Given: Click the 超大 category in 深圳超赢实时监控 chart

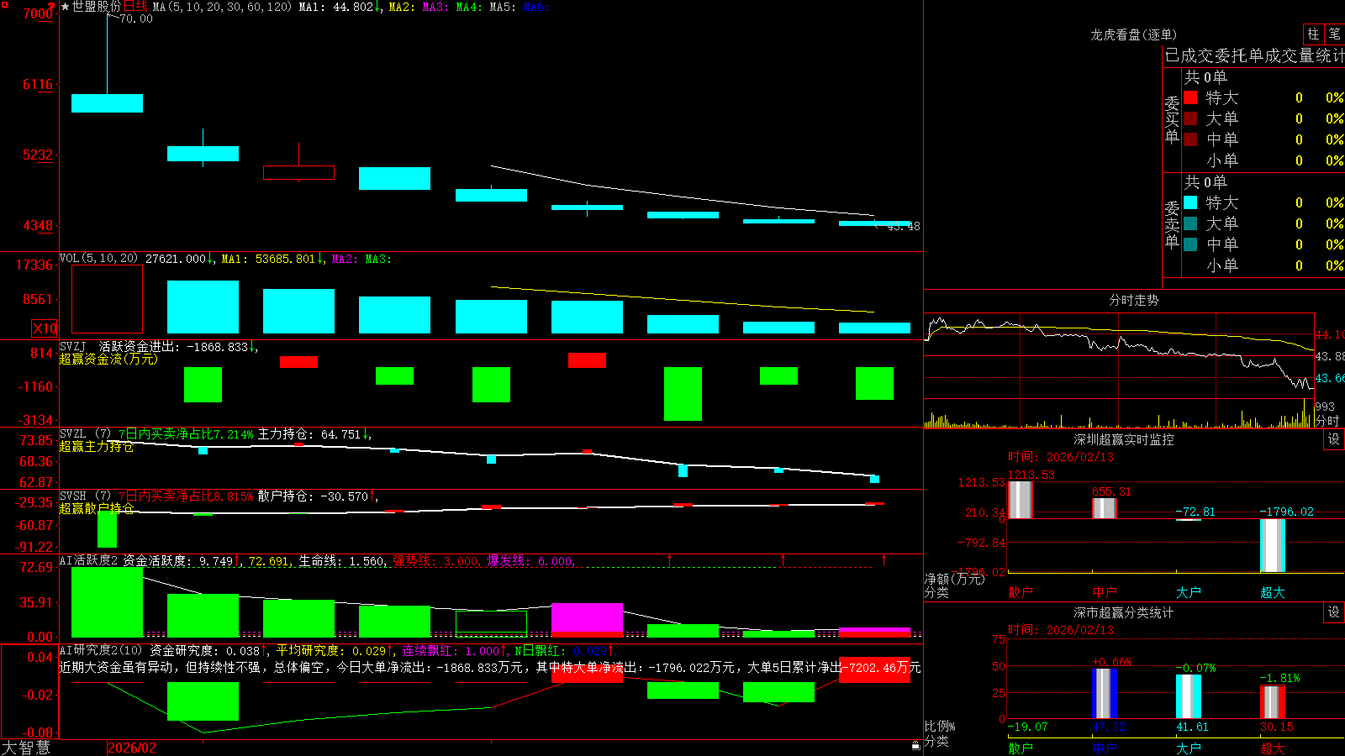Looking at the screenshot, I should tap(1273, 592).
